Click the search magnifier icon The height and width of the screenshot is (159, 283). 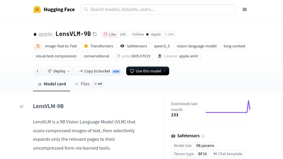pyautogui.click(x=86, y=9)
